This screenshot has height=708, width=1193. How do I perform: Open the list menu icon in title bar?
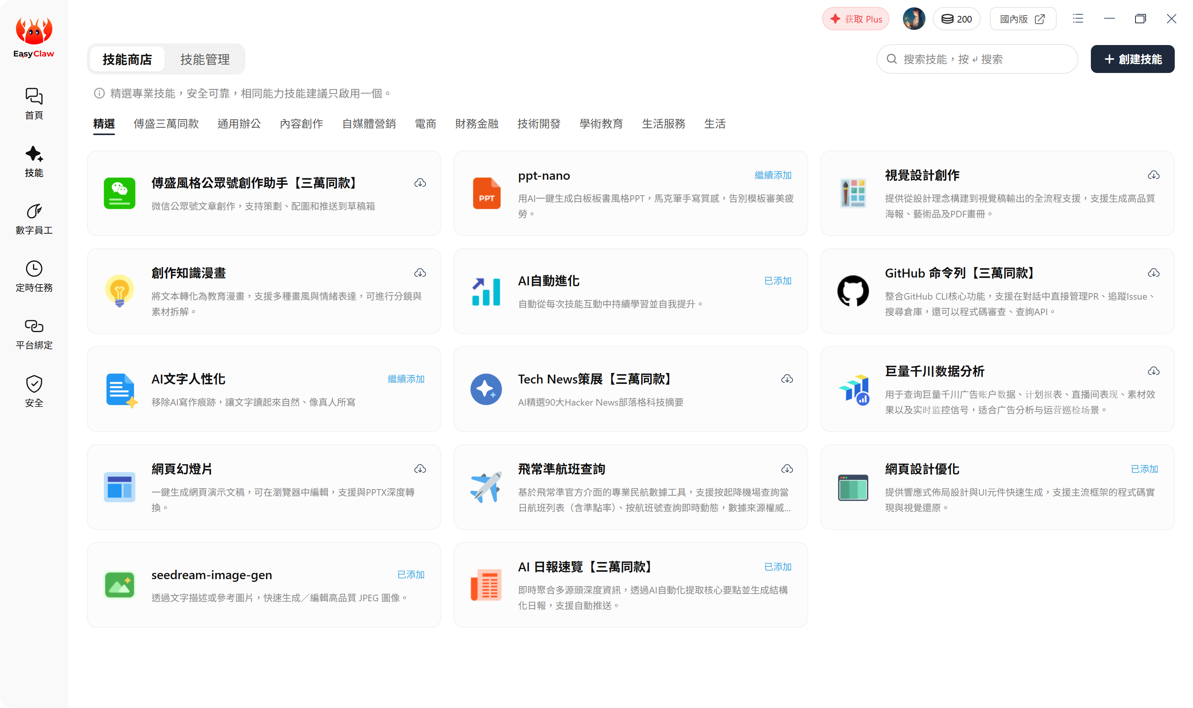[1078, 19]
